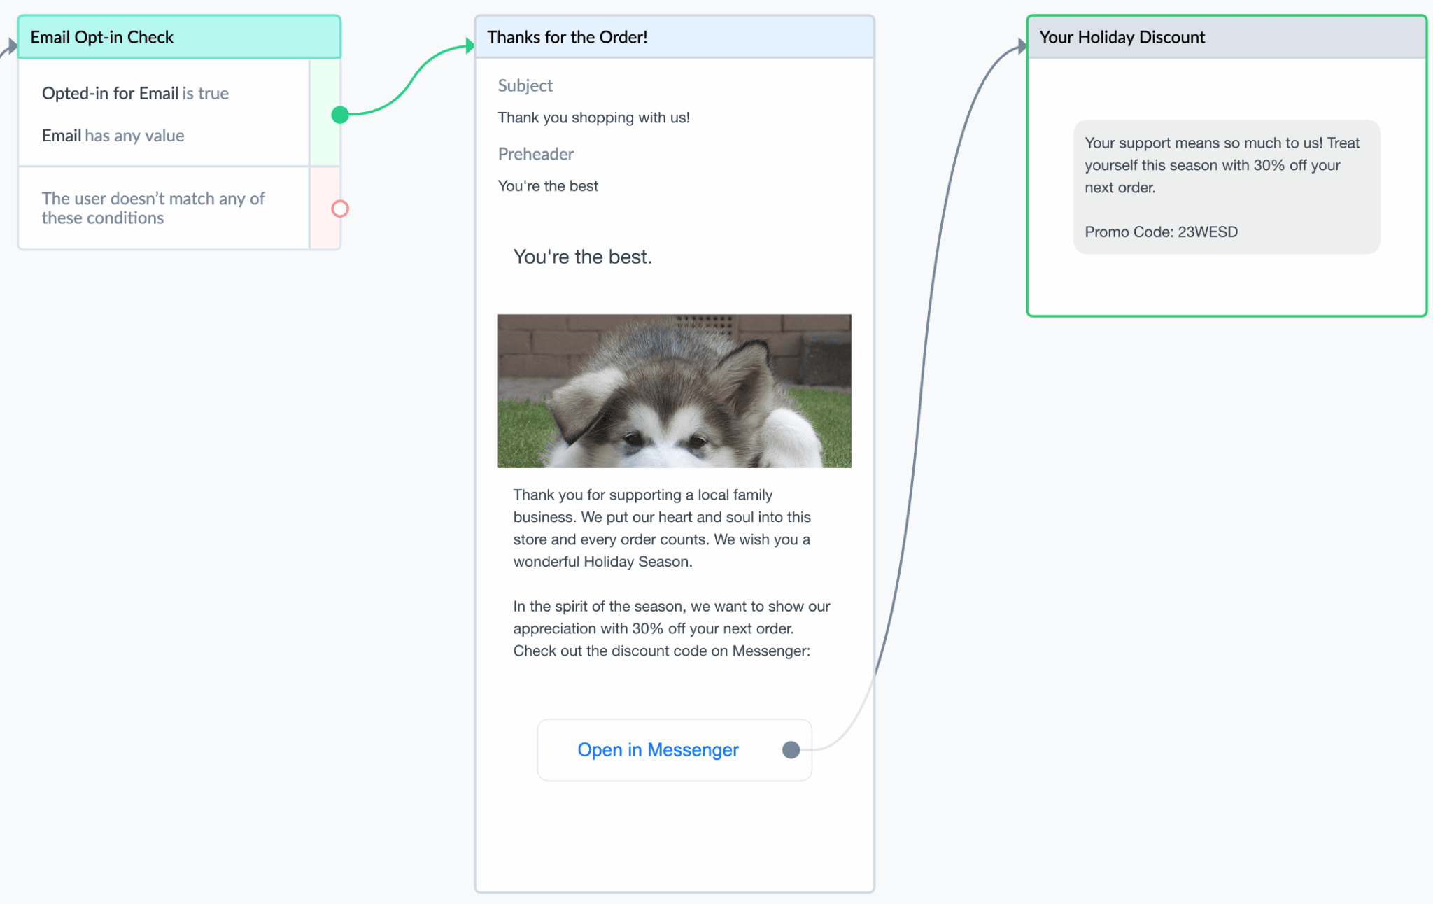This screenshot has width=1433, height=904.
Task: Click the red unmatched-condition connector circle
Action: click(340, 209)
